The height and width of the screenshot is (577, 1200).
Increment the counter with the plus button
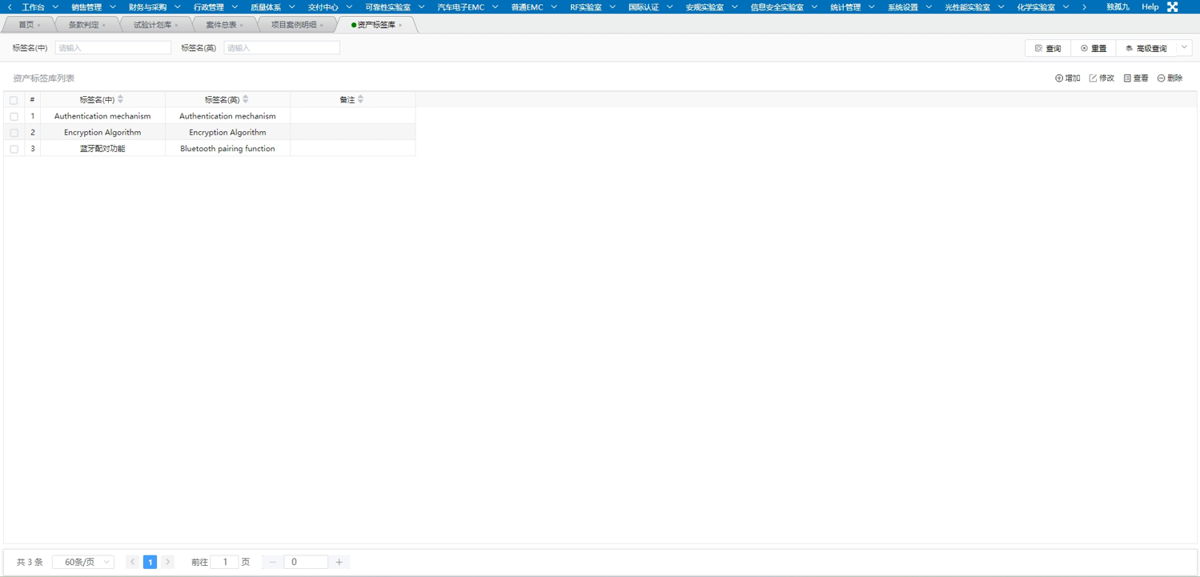pyautogui.click(x=339, y=563)
